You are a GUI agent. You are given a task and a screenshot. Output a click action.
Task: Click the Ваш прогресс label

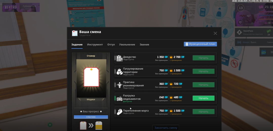[x=91, y=111]
